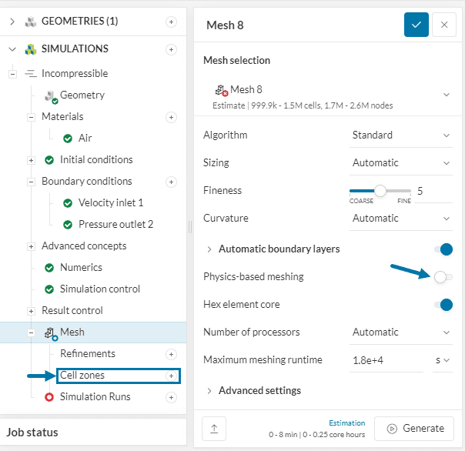Click the Maximum meshing runtime input field
This screenshot has width=465, height=451.
[388, 360]
